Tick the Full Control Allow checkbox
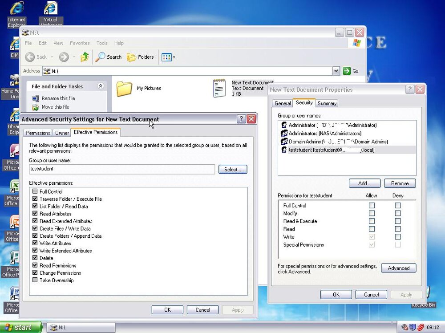 tap(372, 205)
